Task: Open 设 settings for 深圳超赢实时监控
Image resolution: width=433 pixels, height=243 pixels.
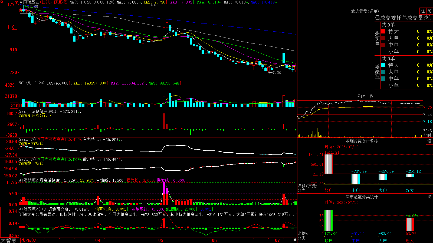Action: tap(429, 141)
